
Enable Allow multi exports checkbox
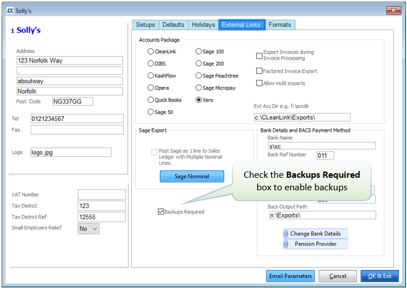point(259,83)
